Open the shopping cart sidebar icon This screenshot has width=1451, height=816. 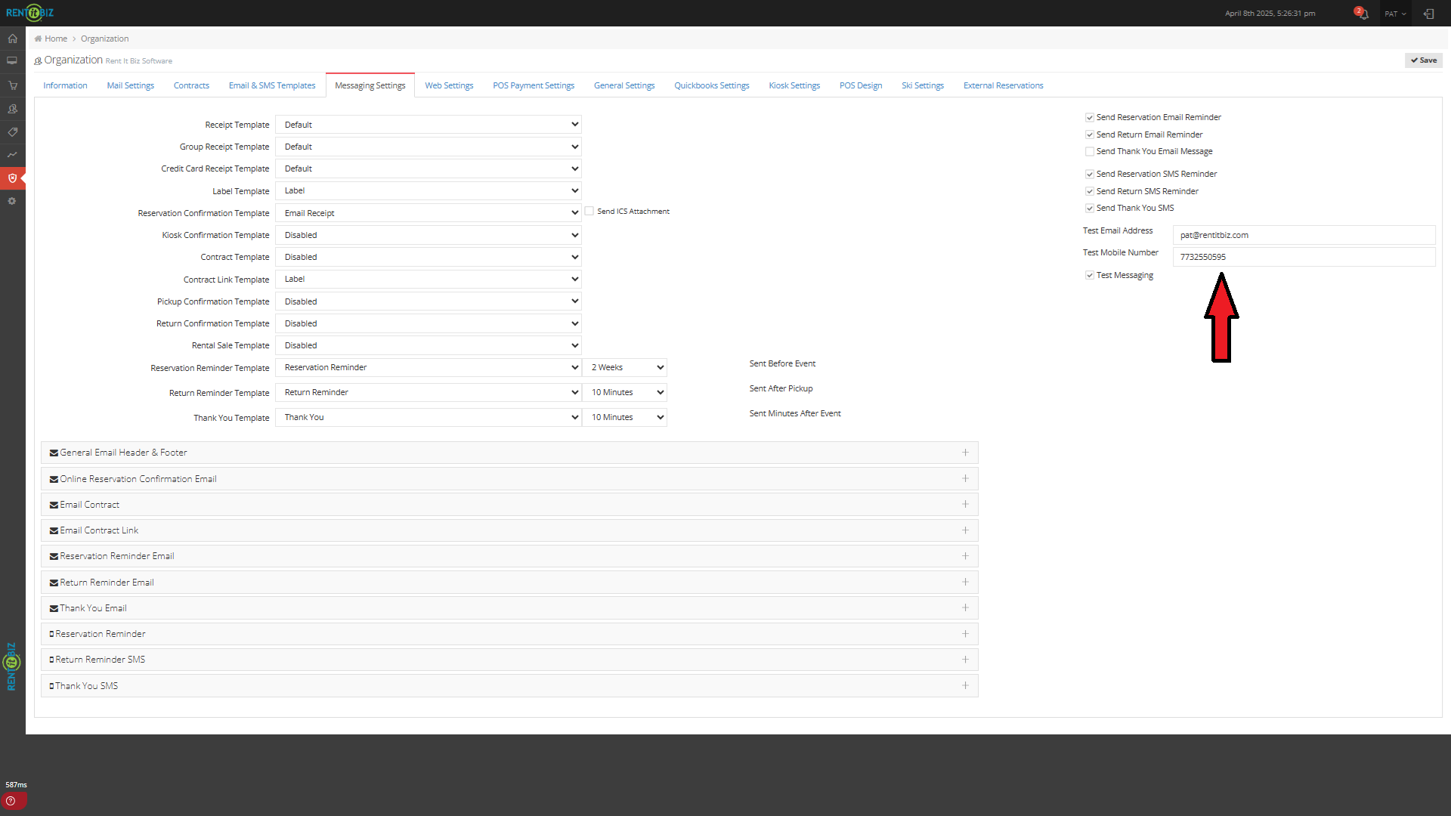[x=12, y=85]
